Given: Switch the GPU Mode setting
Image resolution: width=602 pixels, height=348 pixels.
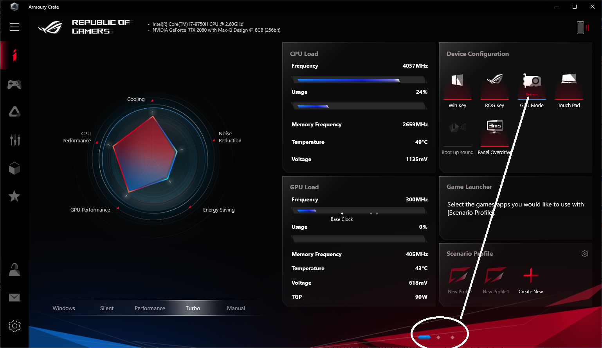Looking at the screenshot, I should 532,91.
